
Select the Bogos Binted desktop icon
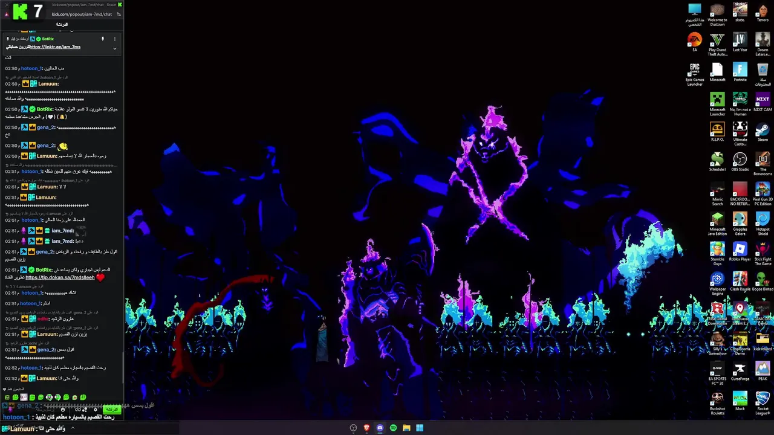click(763, 281)
